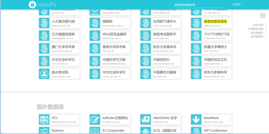This screenshot has width=269, height=134.
Task: Click the icon beside 维普考试服务平
Action: [x=146, y=36]
